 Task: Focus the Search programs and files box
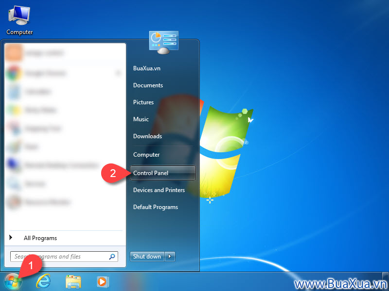click(64, 257)
